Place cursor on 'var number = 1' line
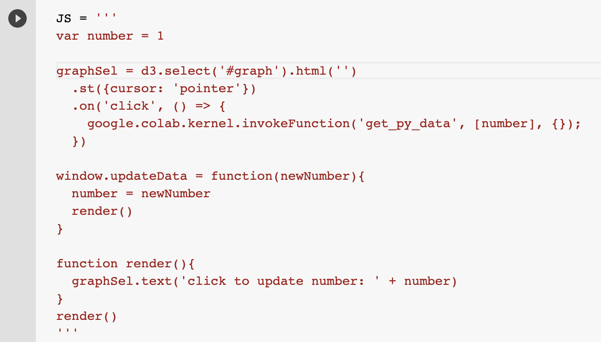Screen dimensions: 601x342 coord(110,36)
